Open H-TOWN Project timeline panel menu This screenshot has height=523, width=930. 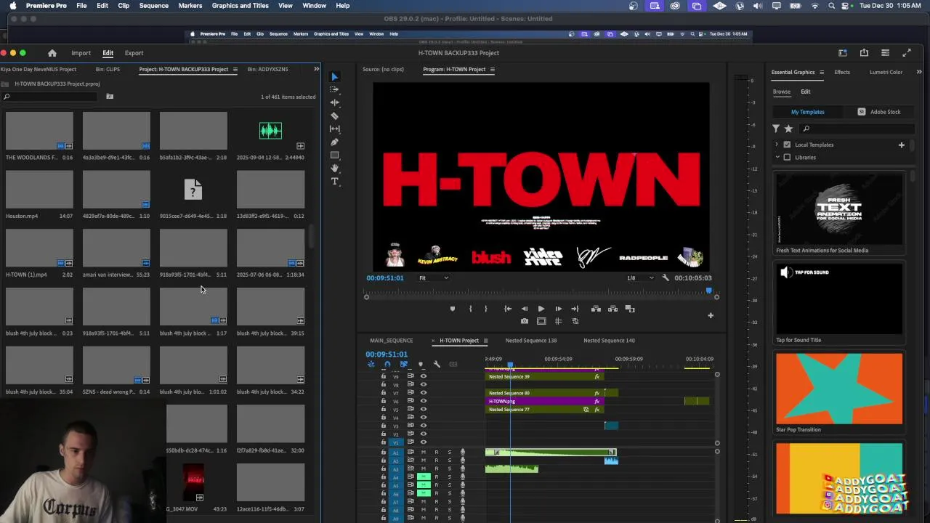[485, 340]
